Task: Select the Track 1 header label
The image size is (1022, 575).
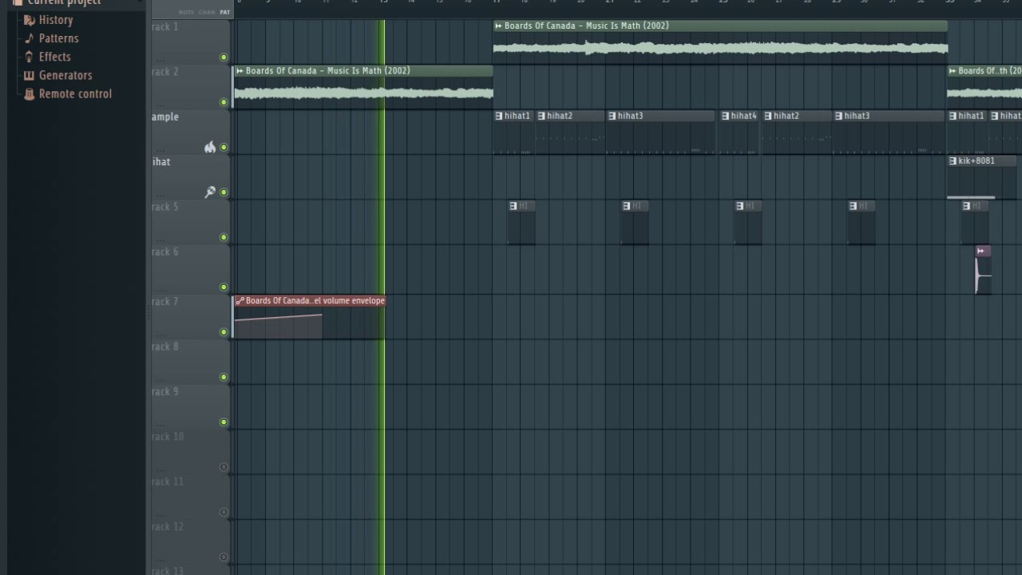Action: click(x=165, y=27)
